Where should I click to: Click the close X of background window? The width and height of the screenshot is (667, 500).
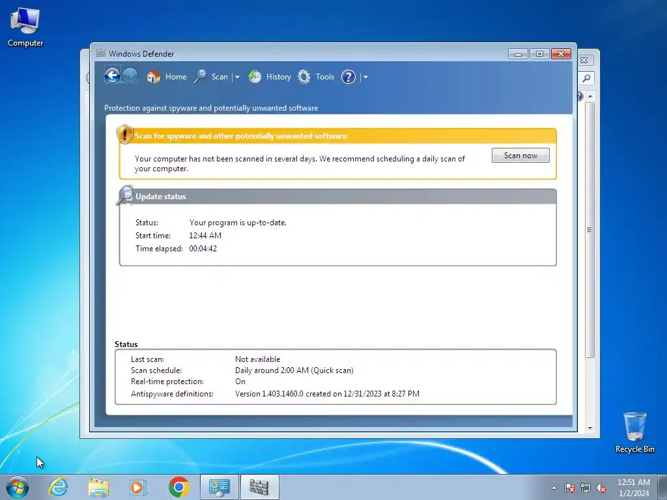click(584, 61)
